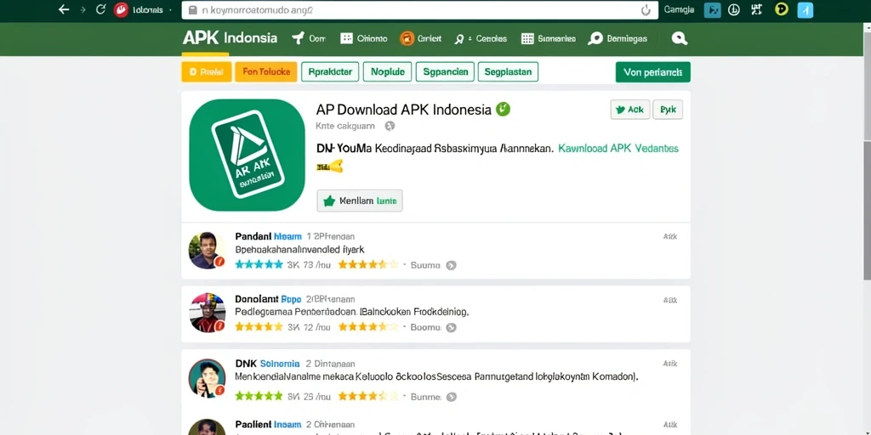The height and width of the screenshot is (435, 871).
Task: Click the Pandanl reviewer avatar
Action: click(x=207, y=251)
